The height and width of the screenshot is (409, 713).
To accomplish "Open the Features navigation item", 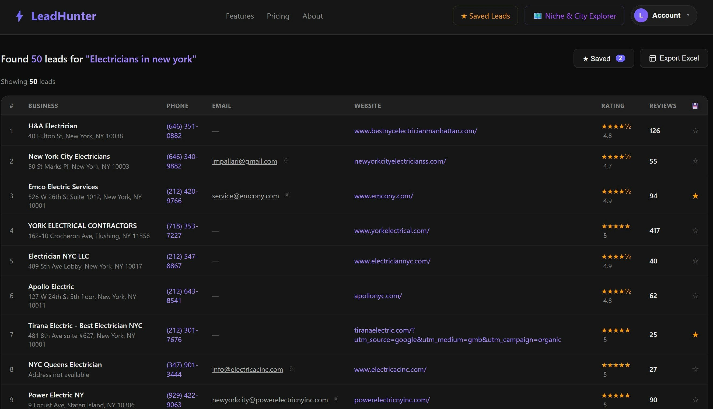I will pyautogui.click(x=239, y=16).
